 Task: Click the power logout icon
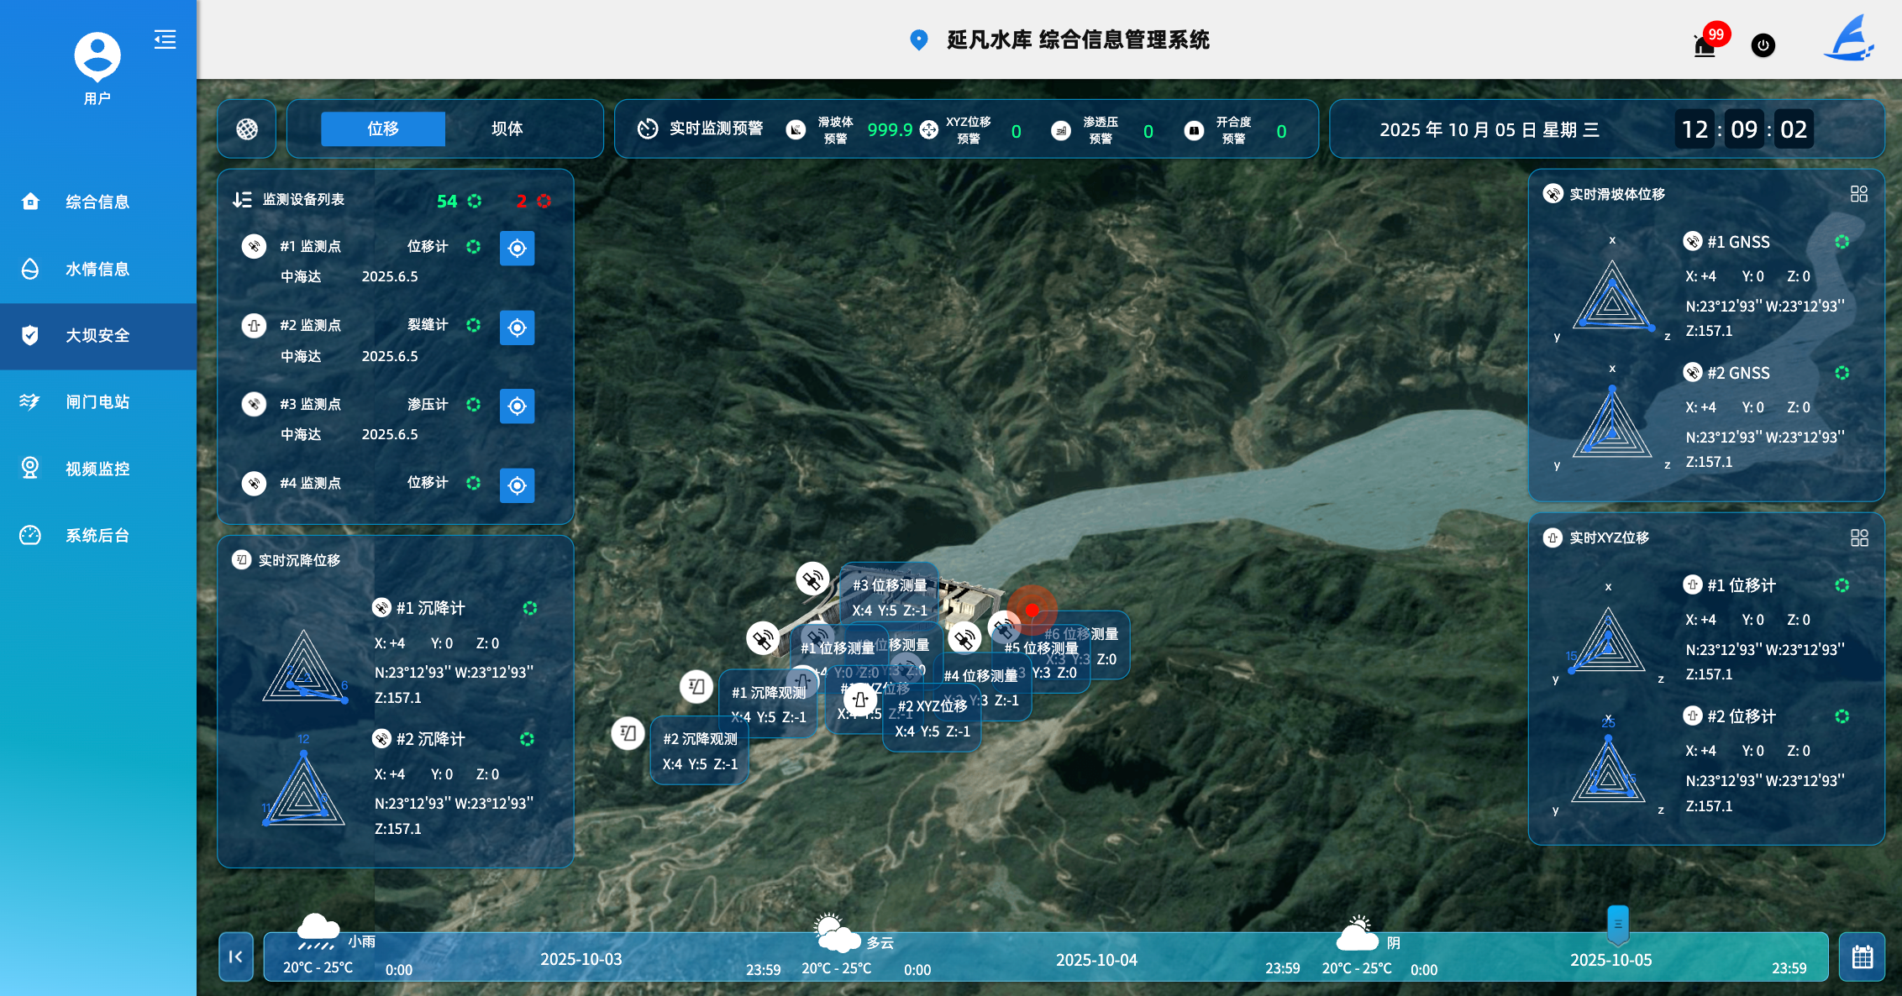tap(1763, 45)
